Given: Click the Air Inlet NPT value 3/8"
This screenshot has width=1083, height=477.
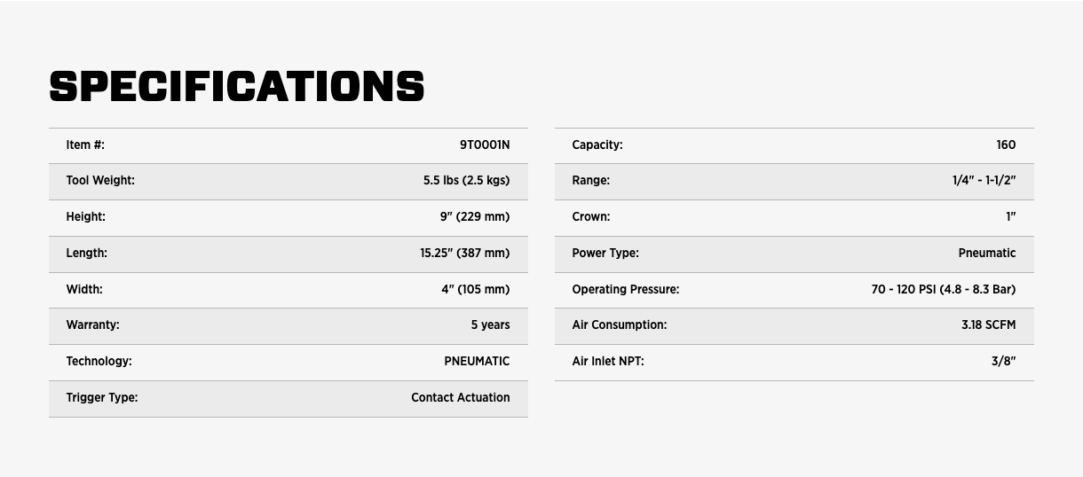Looking at the screenshot, I should 1003,361.
